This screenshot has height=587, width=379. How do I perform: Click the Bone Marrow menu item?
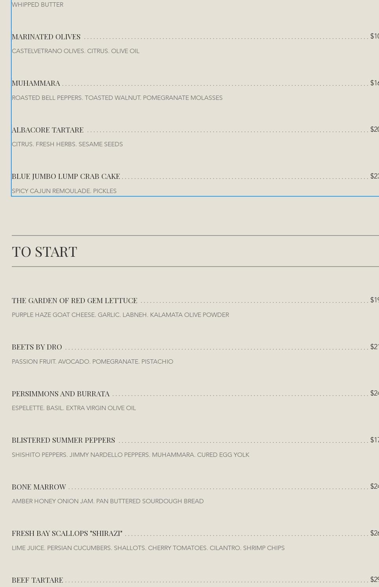(x=38, y=487)
